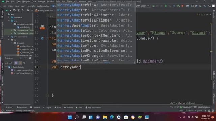Click the Run app icon

pyautogui.click(x=153, y=6)
